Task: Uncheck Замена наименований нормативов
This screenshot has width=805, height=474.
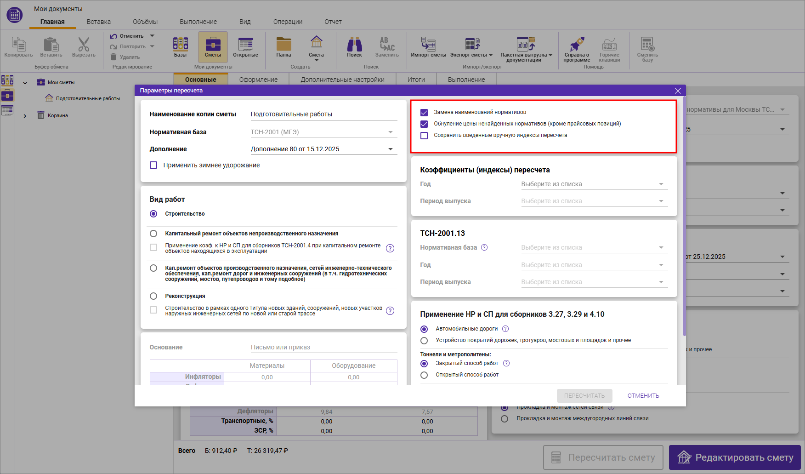Action: tap(424, 113)
